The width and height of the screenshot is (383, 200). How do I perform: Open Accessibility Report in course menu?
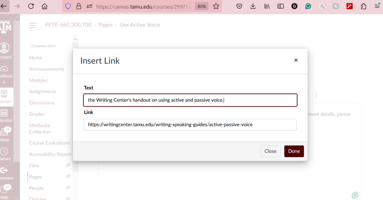(x=50, y=154)
